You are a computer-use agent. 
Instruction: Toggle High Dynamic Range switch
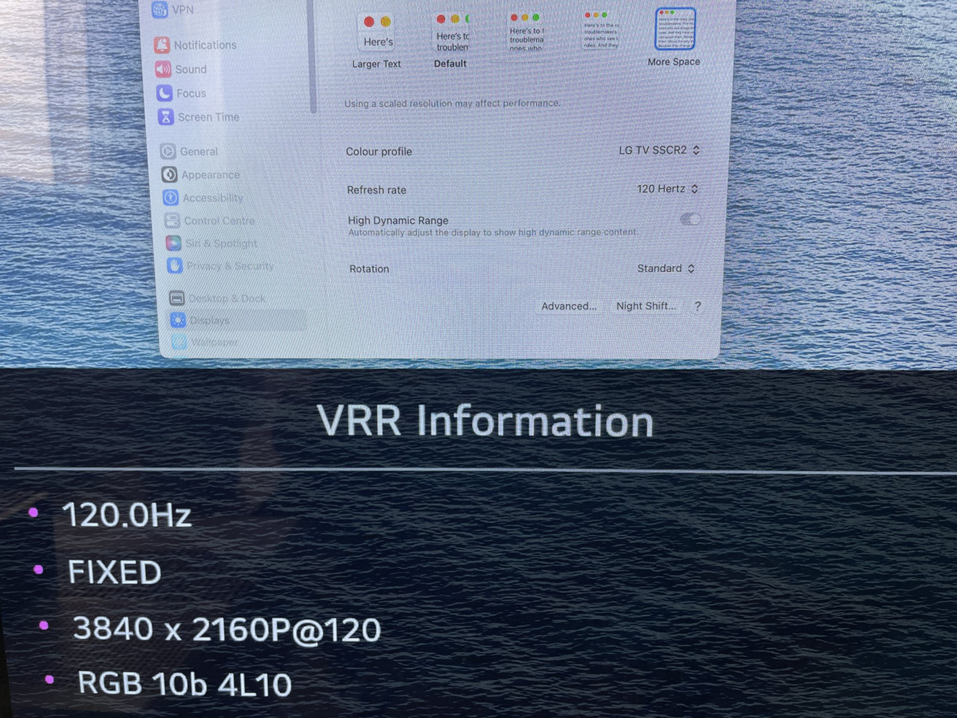(x=690, y=220)
